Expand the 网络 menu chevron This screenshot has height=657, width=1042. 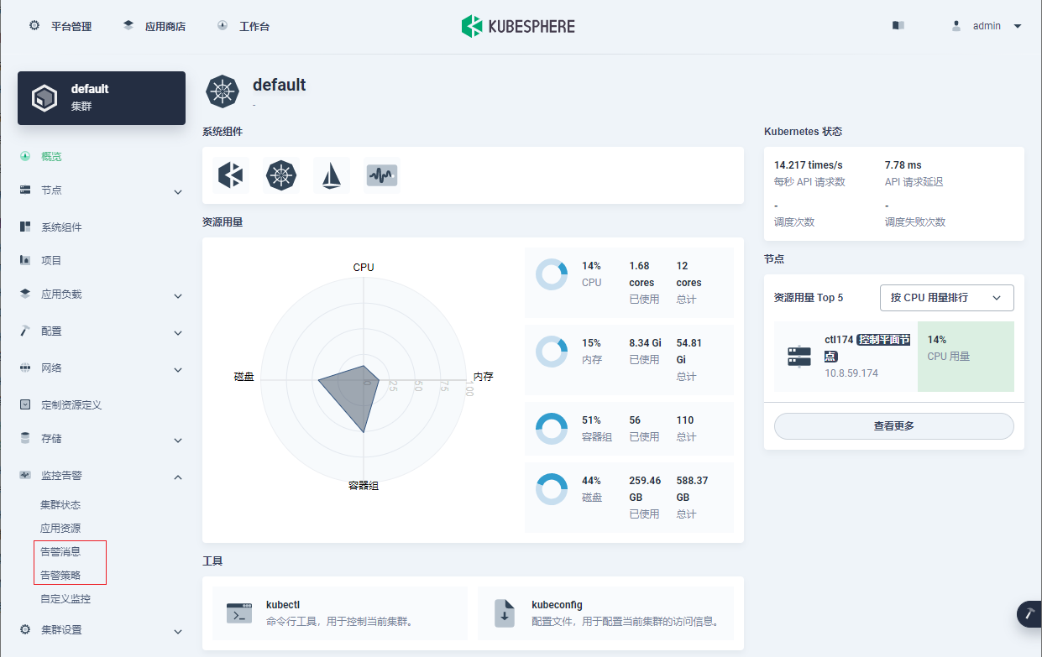click(x=178, y=370)
